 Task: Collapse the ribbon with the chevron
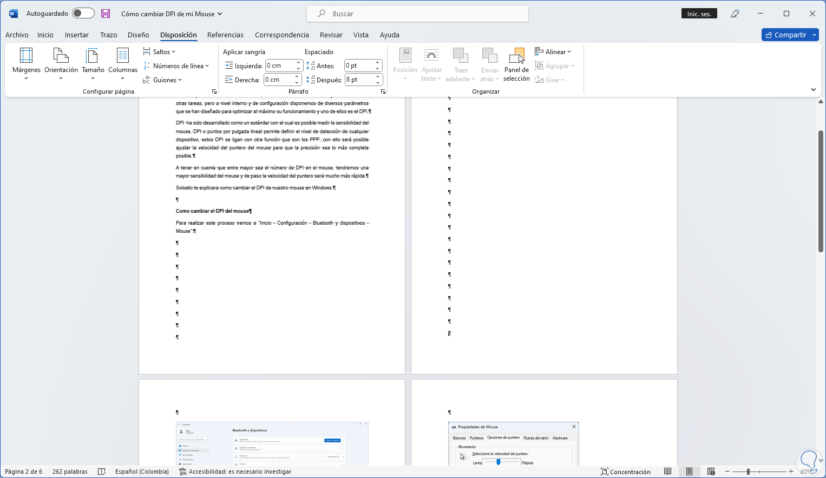coord(813,90)
